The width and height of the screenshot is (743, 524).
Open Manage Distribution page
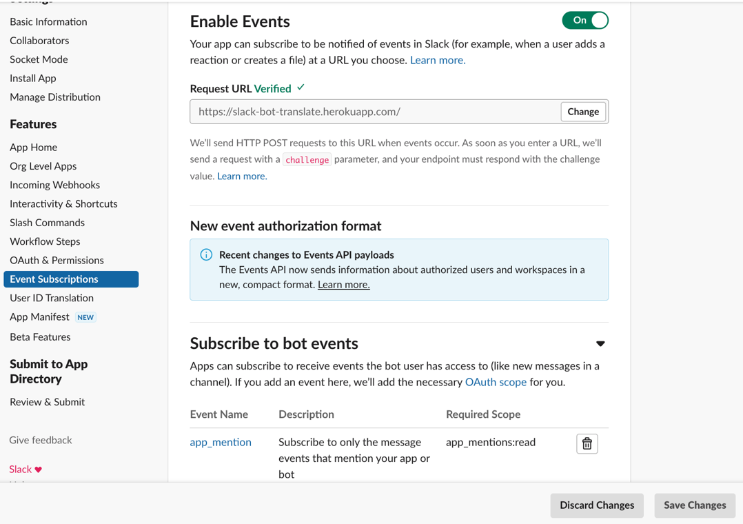coord(55,97)
